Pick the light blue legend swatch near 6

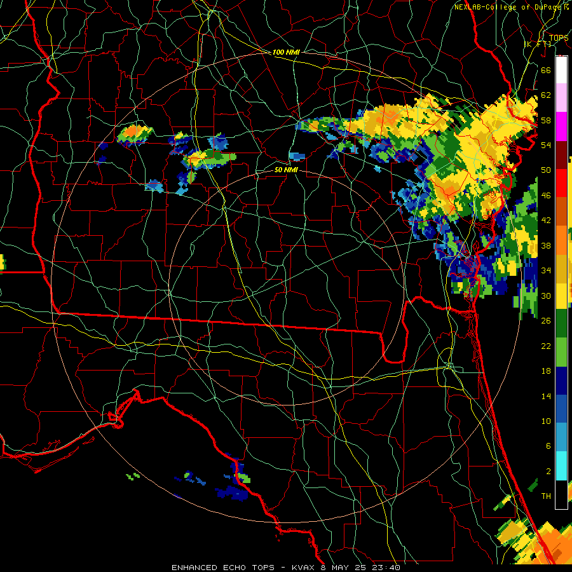(561, 437)
